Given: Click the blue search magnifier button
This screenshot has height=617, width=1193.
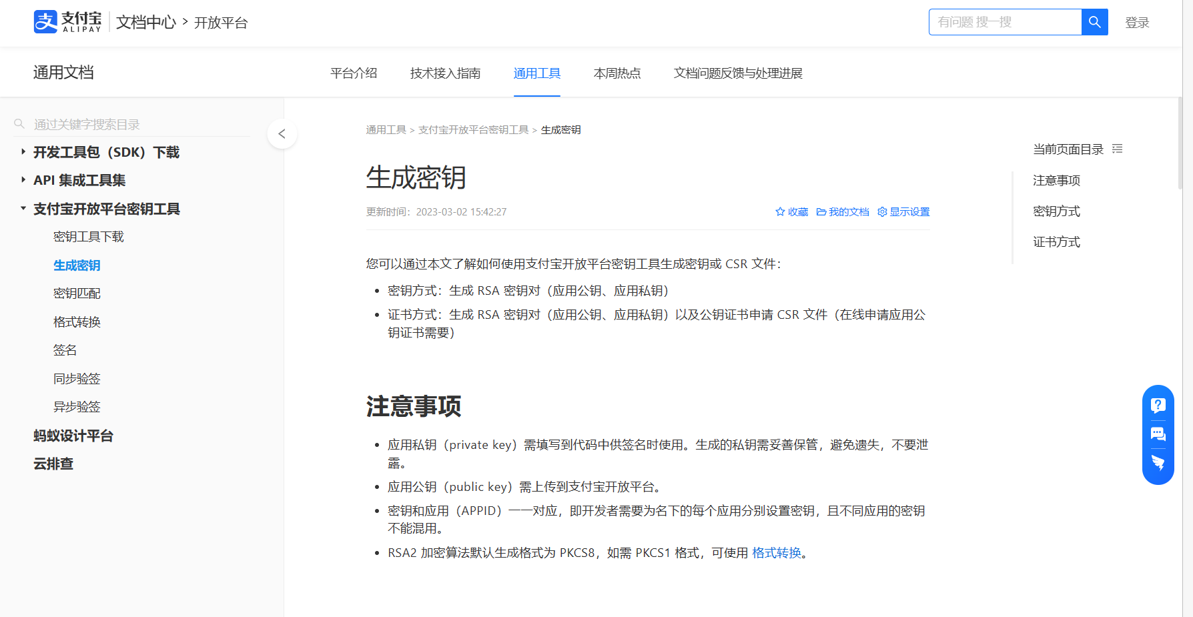Looking at the screenshot, I should [1094, 22].
